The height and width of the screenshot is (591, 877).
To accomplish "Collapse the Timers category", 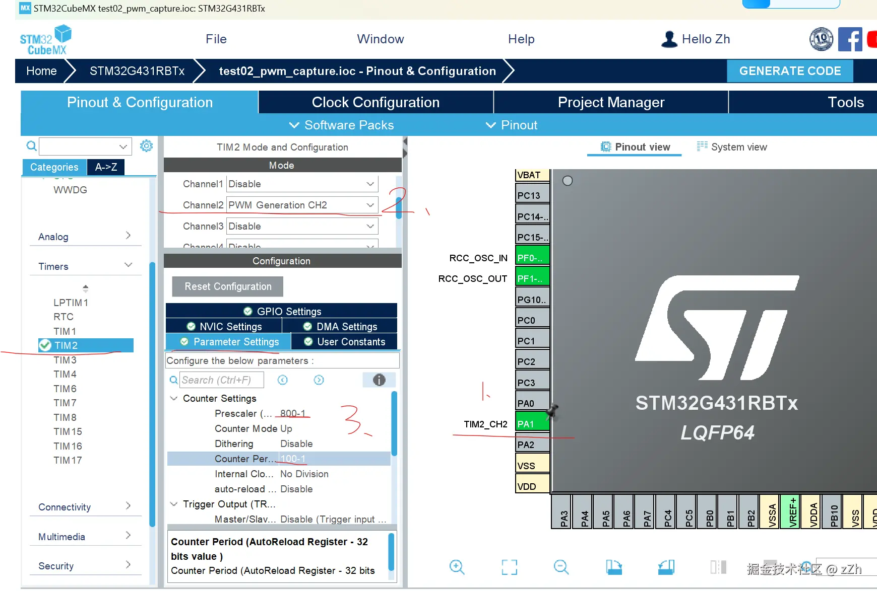I will click(128, 265).
